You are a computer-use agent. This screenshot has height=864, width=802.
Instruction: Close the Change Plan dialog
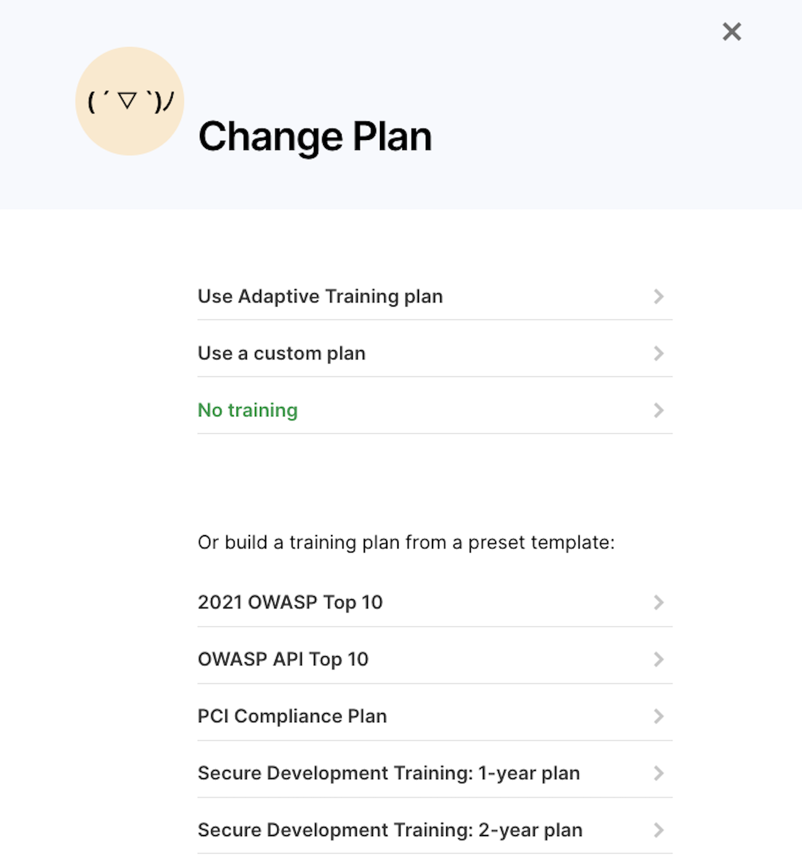click(x=731, y=32)
